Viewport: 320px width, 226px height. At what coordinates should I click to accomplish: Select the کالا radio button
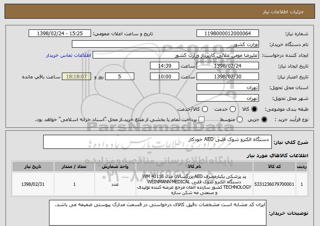click(254, 109)
